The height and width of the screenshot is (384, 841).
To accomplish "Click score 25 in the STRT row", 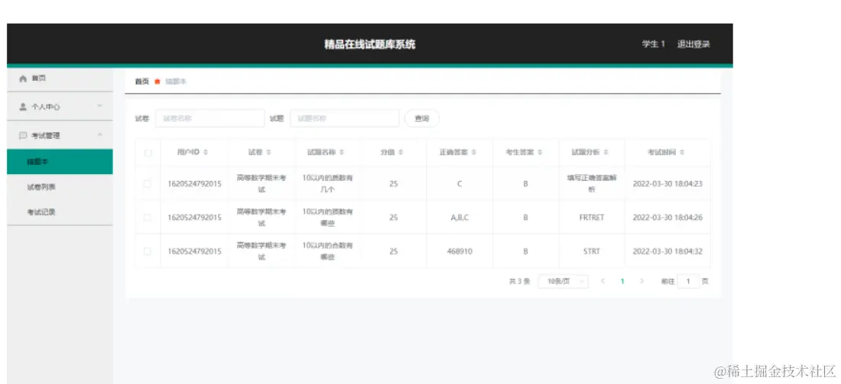I will click(394, 251).
